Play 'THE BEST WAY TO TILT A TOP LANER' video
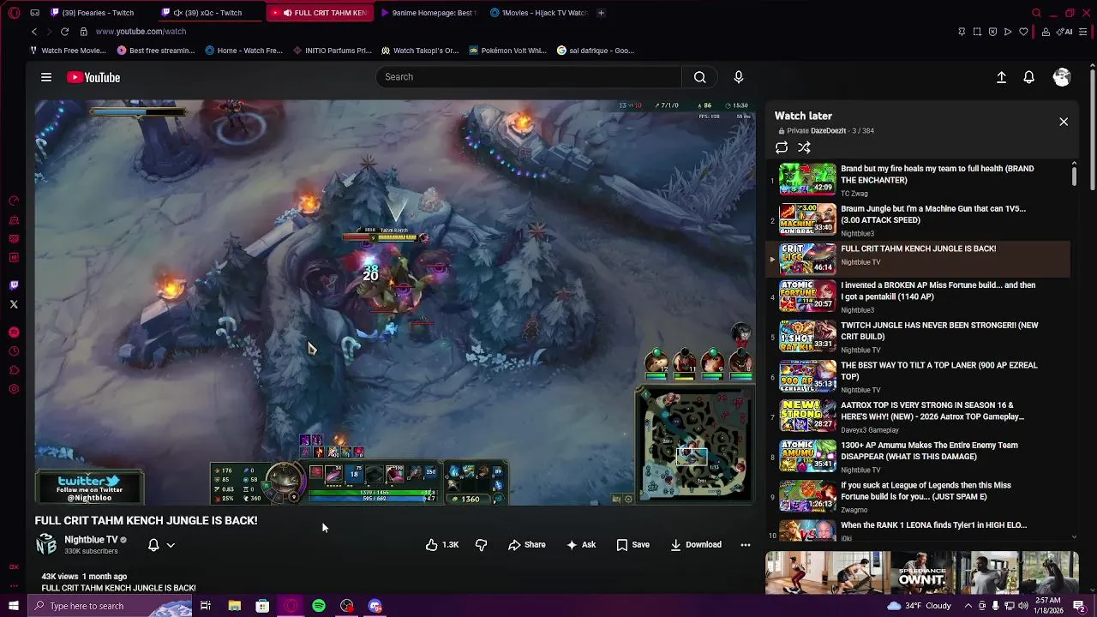Screen dimensions: 1097x617 coord(917,377)
